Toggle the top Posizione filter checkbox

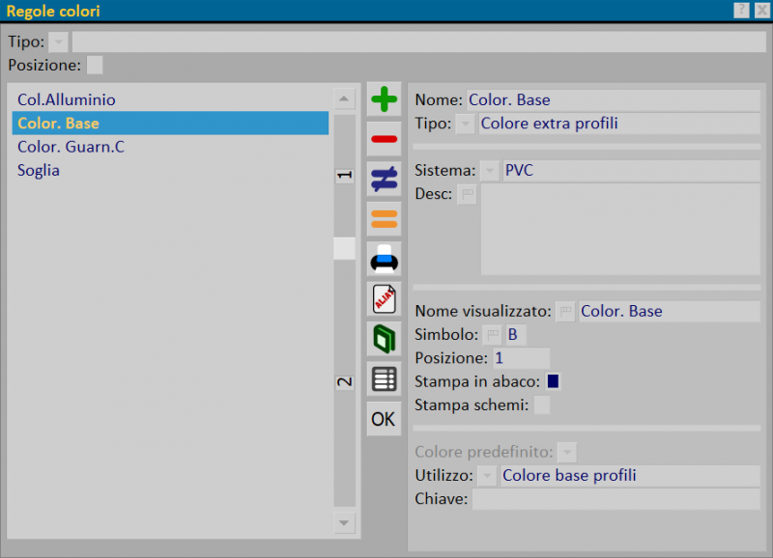click(x=95, y=65)
